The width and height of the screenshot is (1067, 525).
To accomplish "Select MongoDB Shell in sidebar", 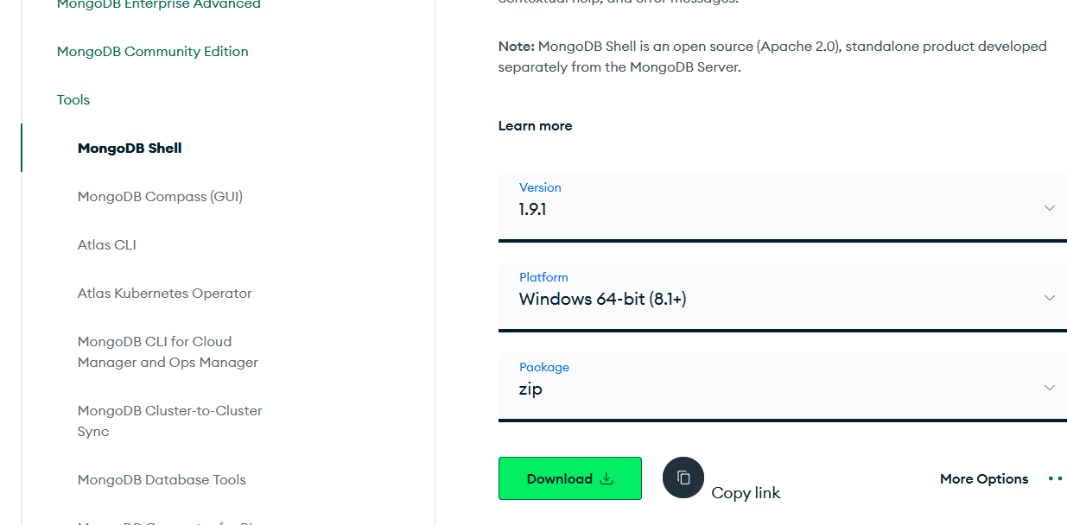I will click(130, 149).
